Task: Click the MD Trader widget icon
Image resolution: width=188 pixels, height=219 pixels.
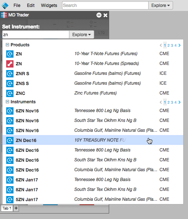Action: coord(4,15)
